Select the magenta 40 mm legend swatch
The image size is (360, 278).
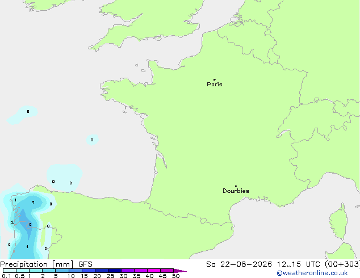coord(154,271)
